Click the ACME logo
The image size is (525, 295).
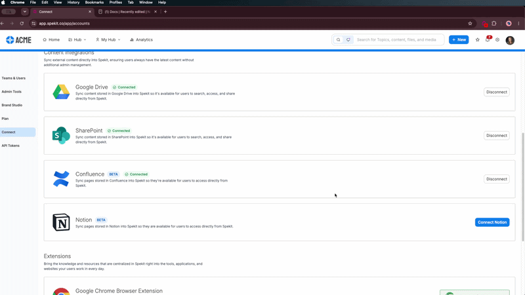coord(18,40)
